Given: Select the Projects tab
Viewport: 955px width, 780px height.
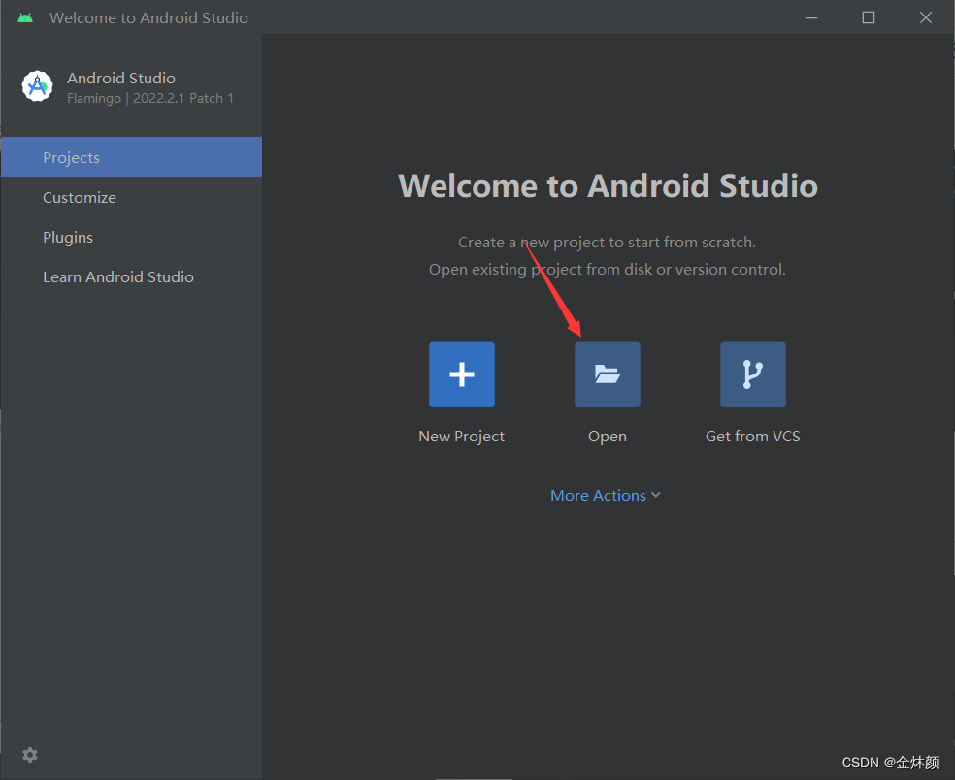Looking at the screenshot, I should (x=132, y=157).
